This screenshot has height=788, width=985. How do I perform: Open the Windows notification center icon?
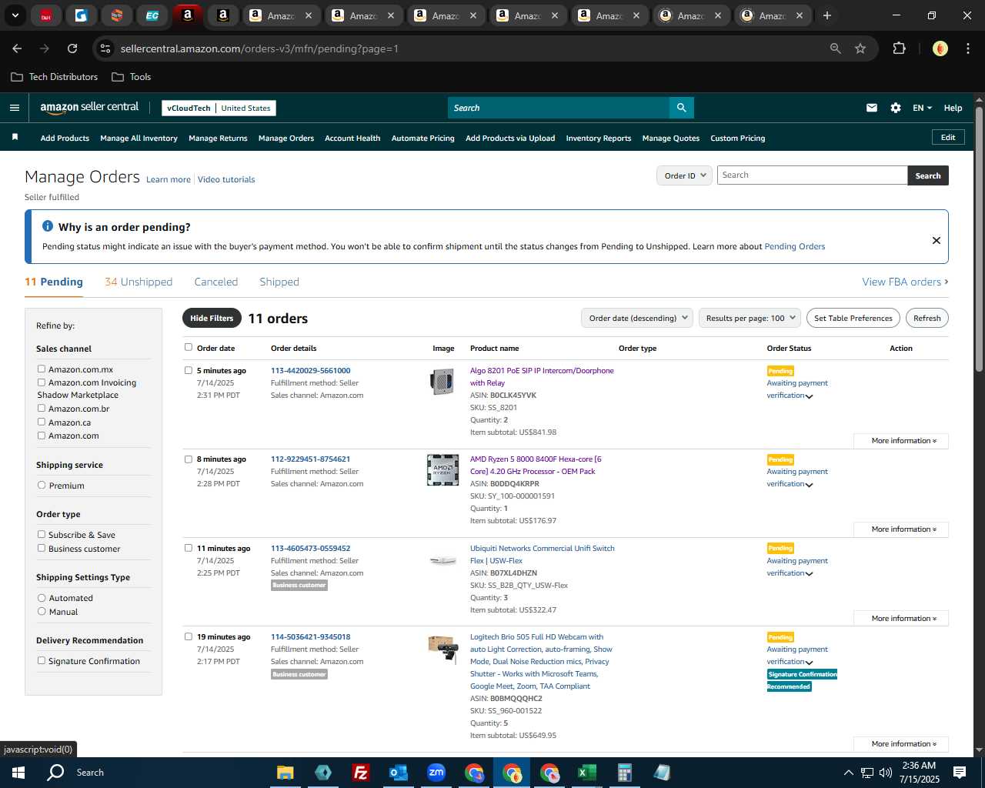960,773
